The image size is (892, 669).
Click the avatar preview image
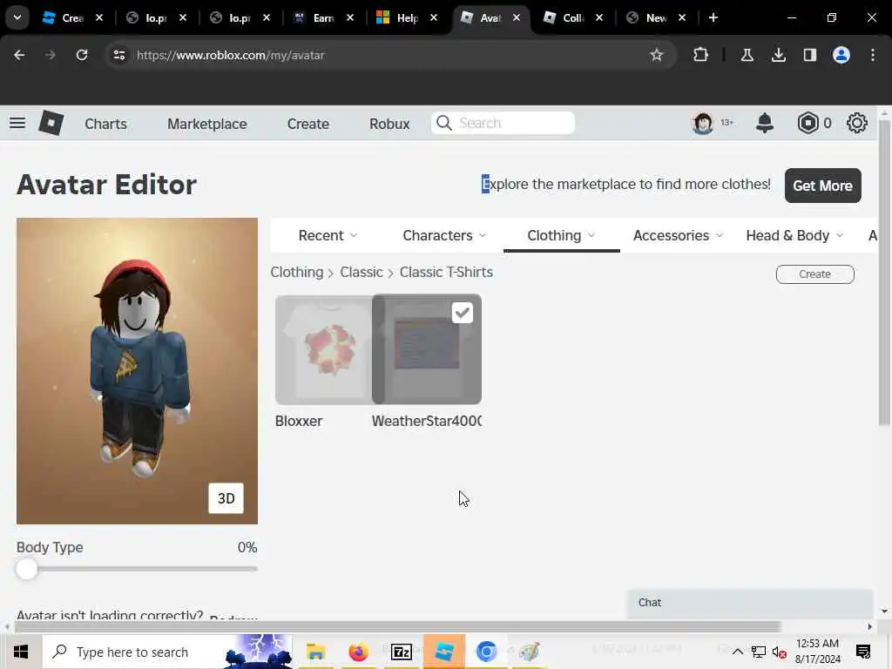click(137, 371)
